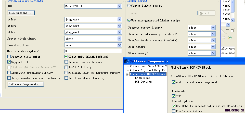Open the Program memory (.text) dropdown
Image resolution: width=245 pixels, height=113 pixels.
[x=213, y=28]
